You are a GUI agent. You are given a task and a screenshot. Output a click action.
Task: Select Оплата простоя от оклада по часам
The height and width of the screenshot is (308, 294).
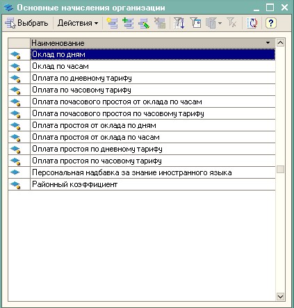[153, 137]
